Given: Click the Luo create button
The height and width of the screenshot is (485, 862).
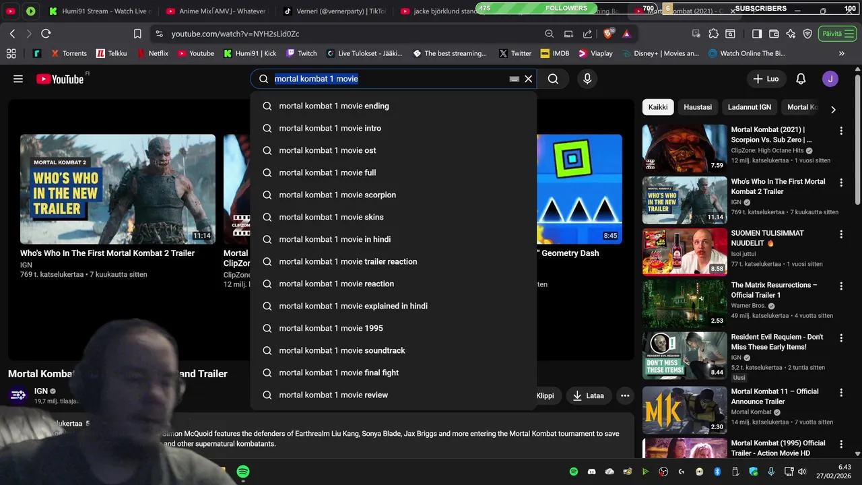Looking at the screenshot, I should coord(766,79).
